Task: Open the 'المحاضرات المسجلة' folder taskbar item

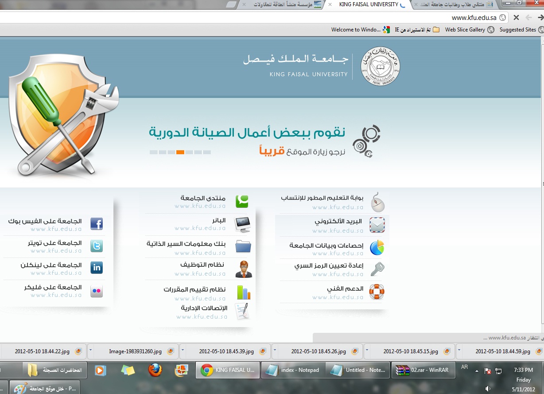Action: point(55,370)
